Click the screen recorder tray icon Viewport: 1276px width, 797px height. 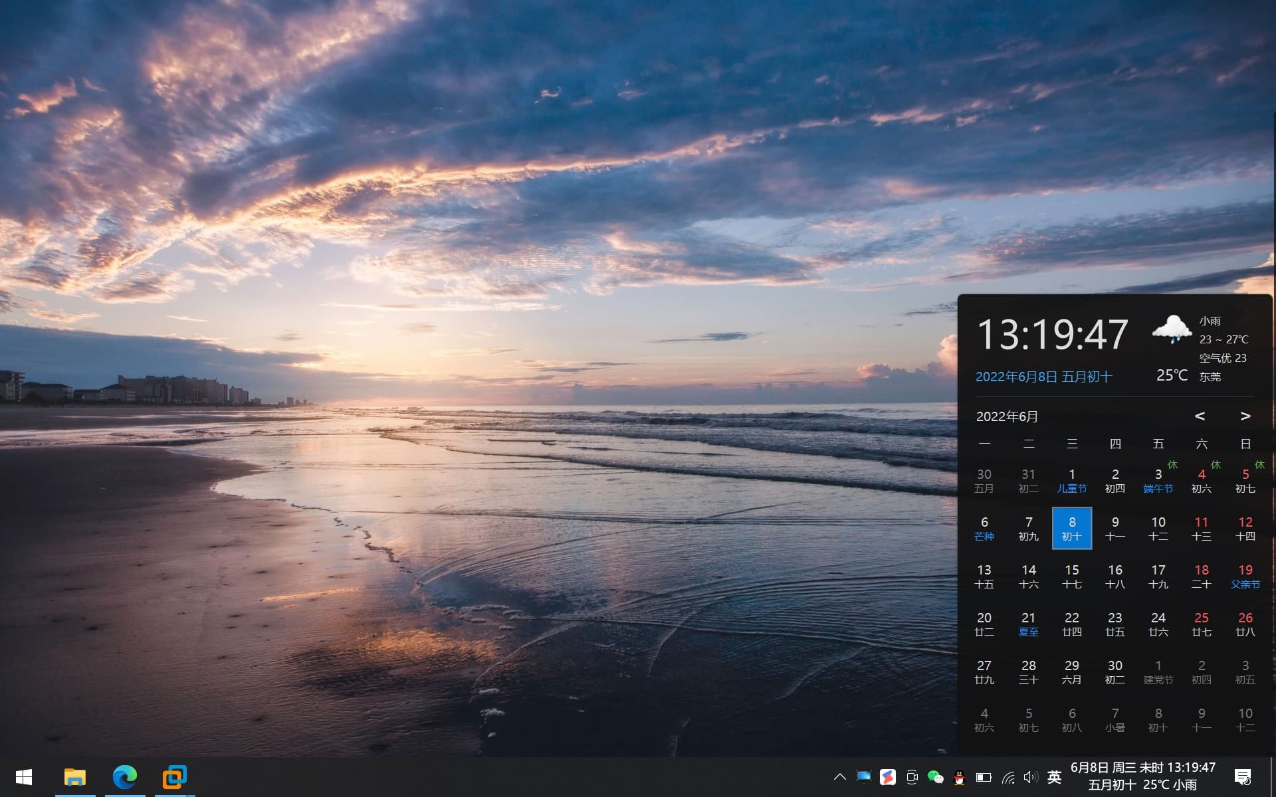[912, 777]
